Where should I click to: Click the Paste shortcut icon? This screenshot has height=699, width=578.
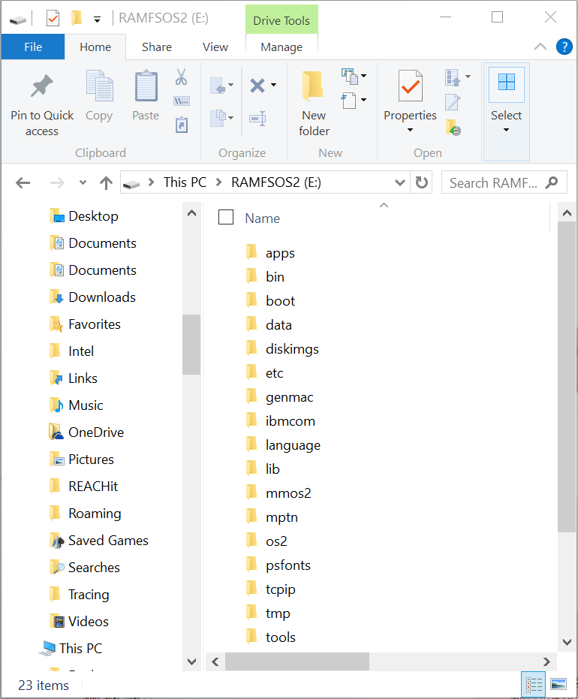click(182, 125)
